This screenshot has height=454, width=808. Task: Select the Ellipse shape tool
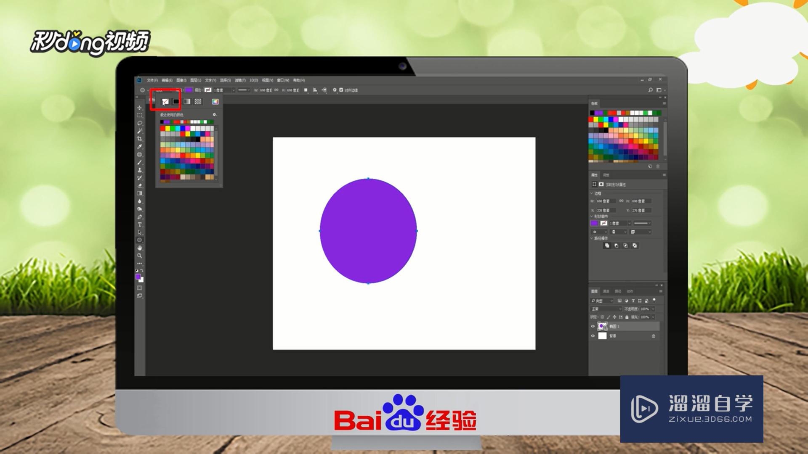click(x=139, y=240)
